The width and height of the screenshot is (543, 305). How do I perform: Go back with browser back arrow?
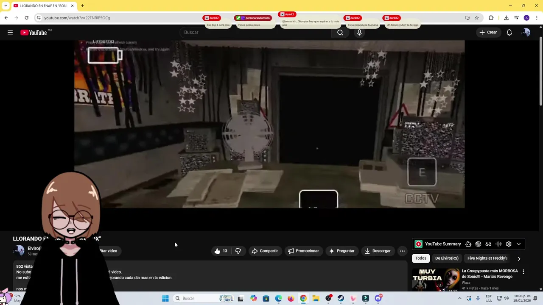point(6,18)
